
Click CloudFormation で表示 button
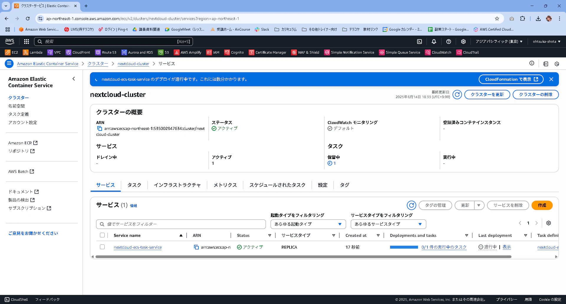coord(511,79)
